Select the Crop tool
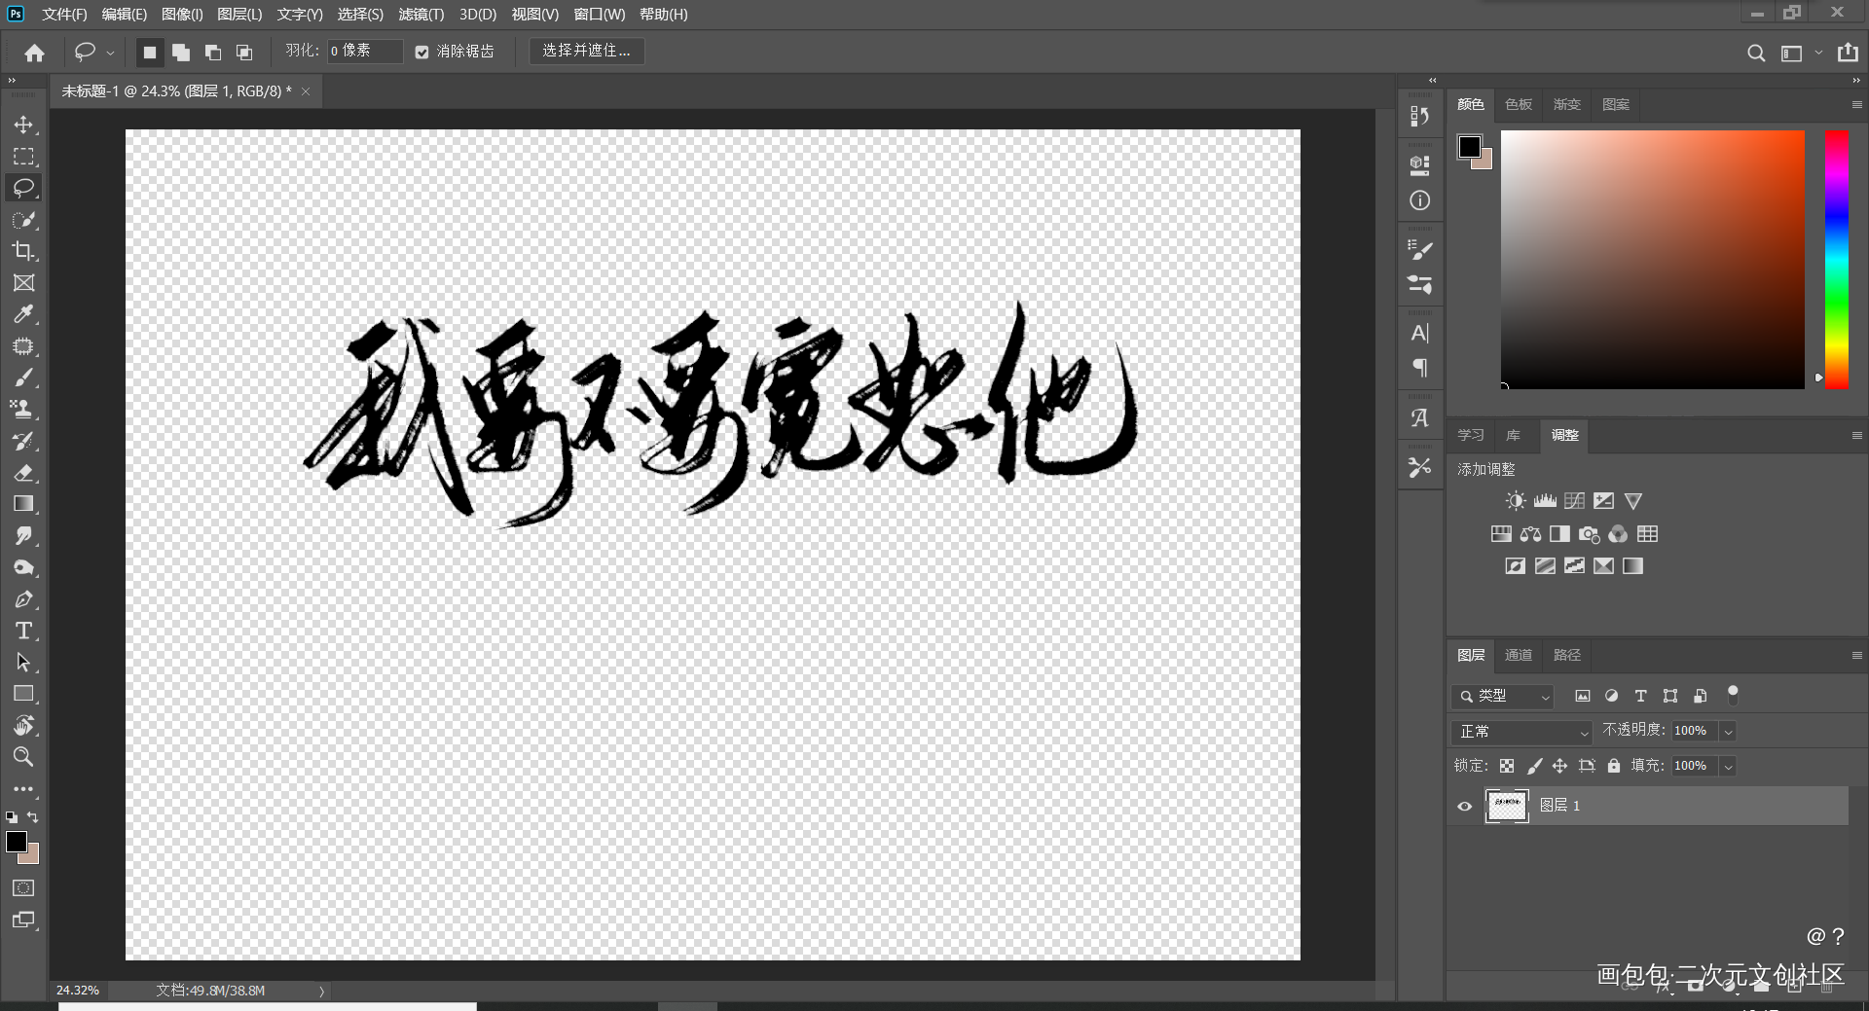Viewport: 1869px width, 1011px height. [23, 251]
